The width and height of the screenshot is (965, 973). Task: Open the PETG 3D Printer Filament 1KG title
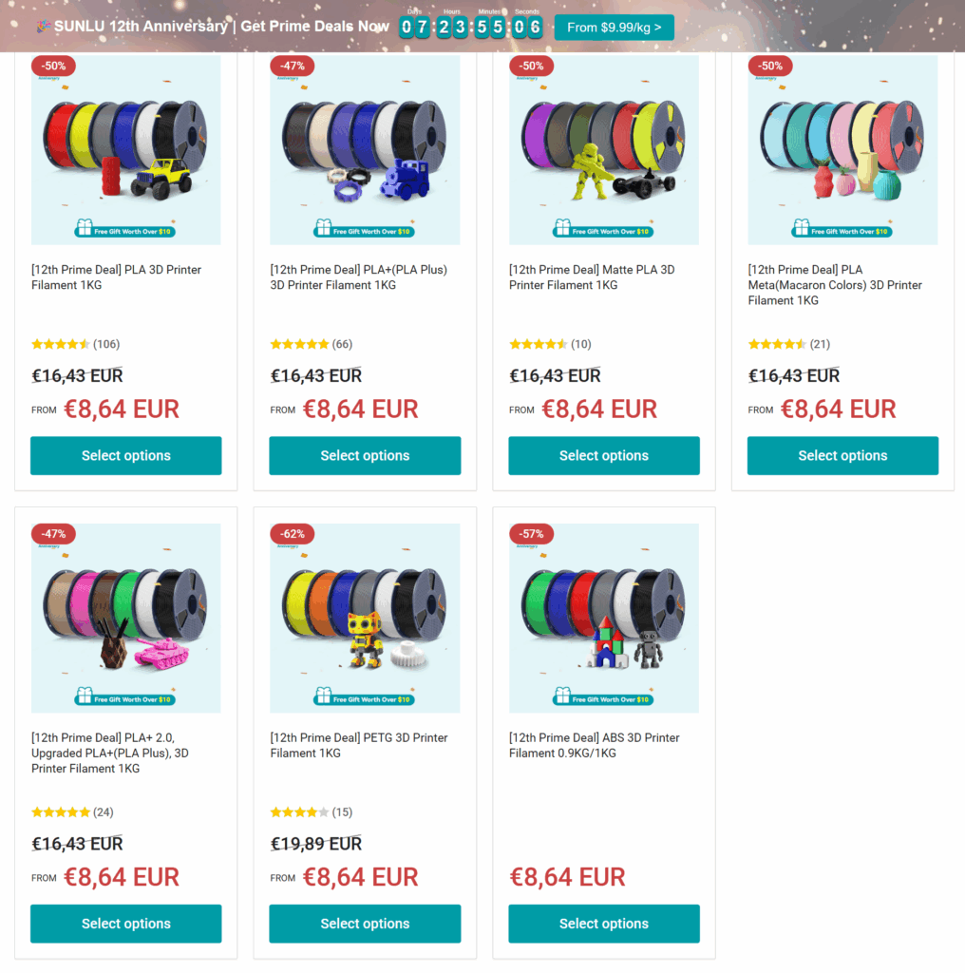pos(358,745)
